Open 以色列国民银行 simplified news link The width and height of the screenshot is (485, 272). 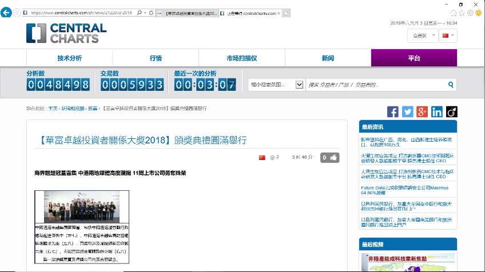click(407, 206)
